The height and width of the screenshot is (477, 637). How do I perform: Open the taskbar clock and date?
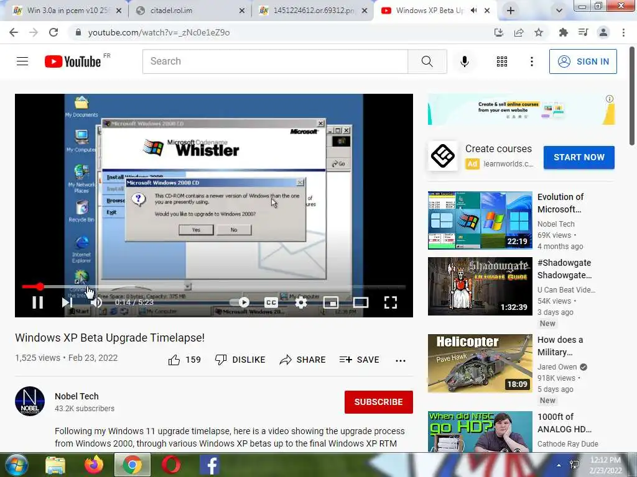coord(605,465)
